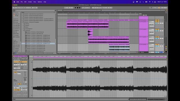Click the clip overview at Clip View bottom

[138, 99]
